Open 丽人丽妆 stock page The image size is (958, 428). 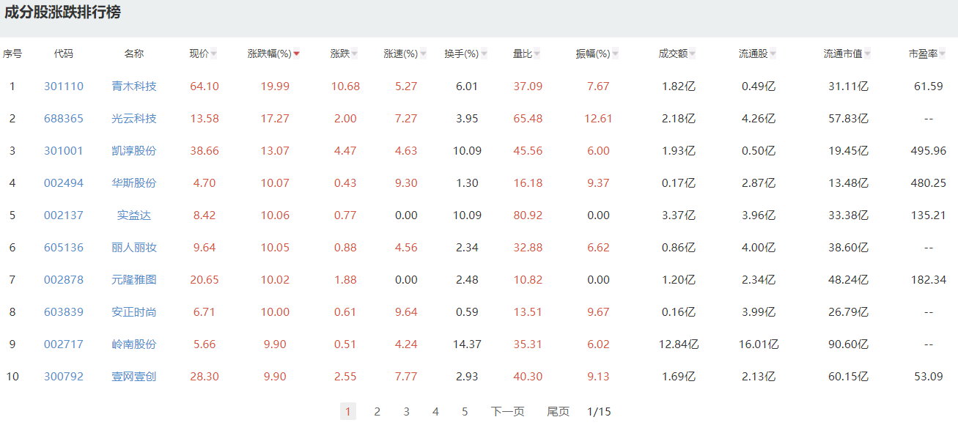[x=134, y=248]
